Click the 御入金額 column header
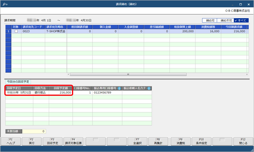This screenshot has width=254, height=152. 105,27
